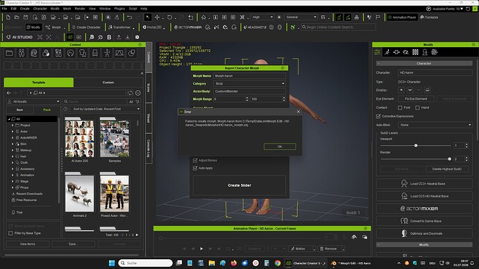Click OK in the Error dialog
This screenshot has height=269, width=479.
[280, 147]
